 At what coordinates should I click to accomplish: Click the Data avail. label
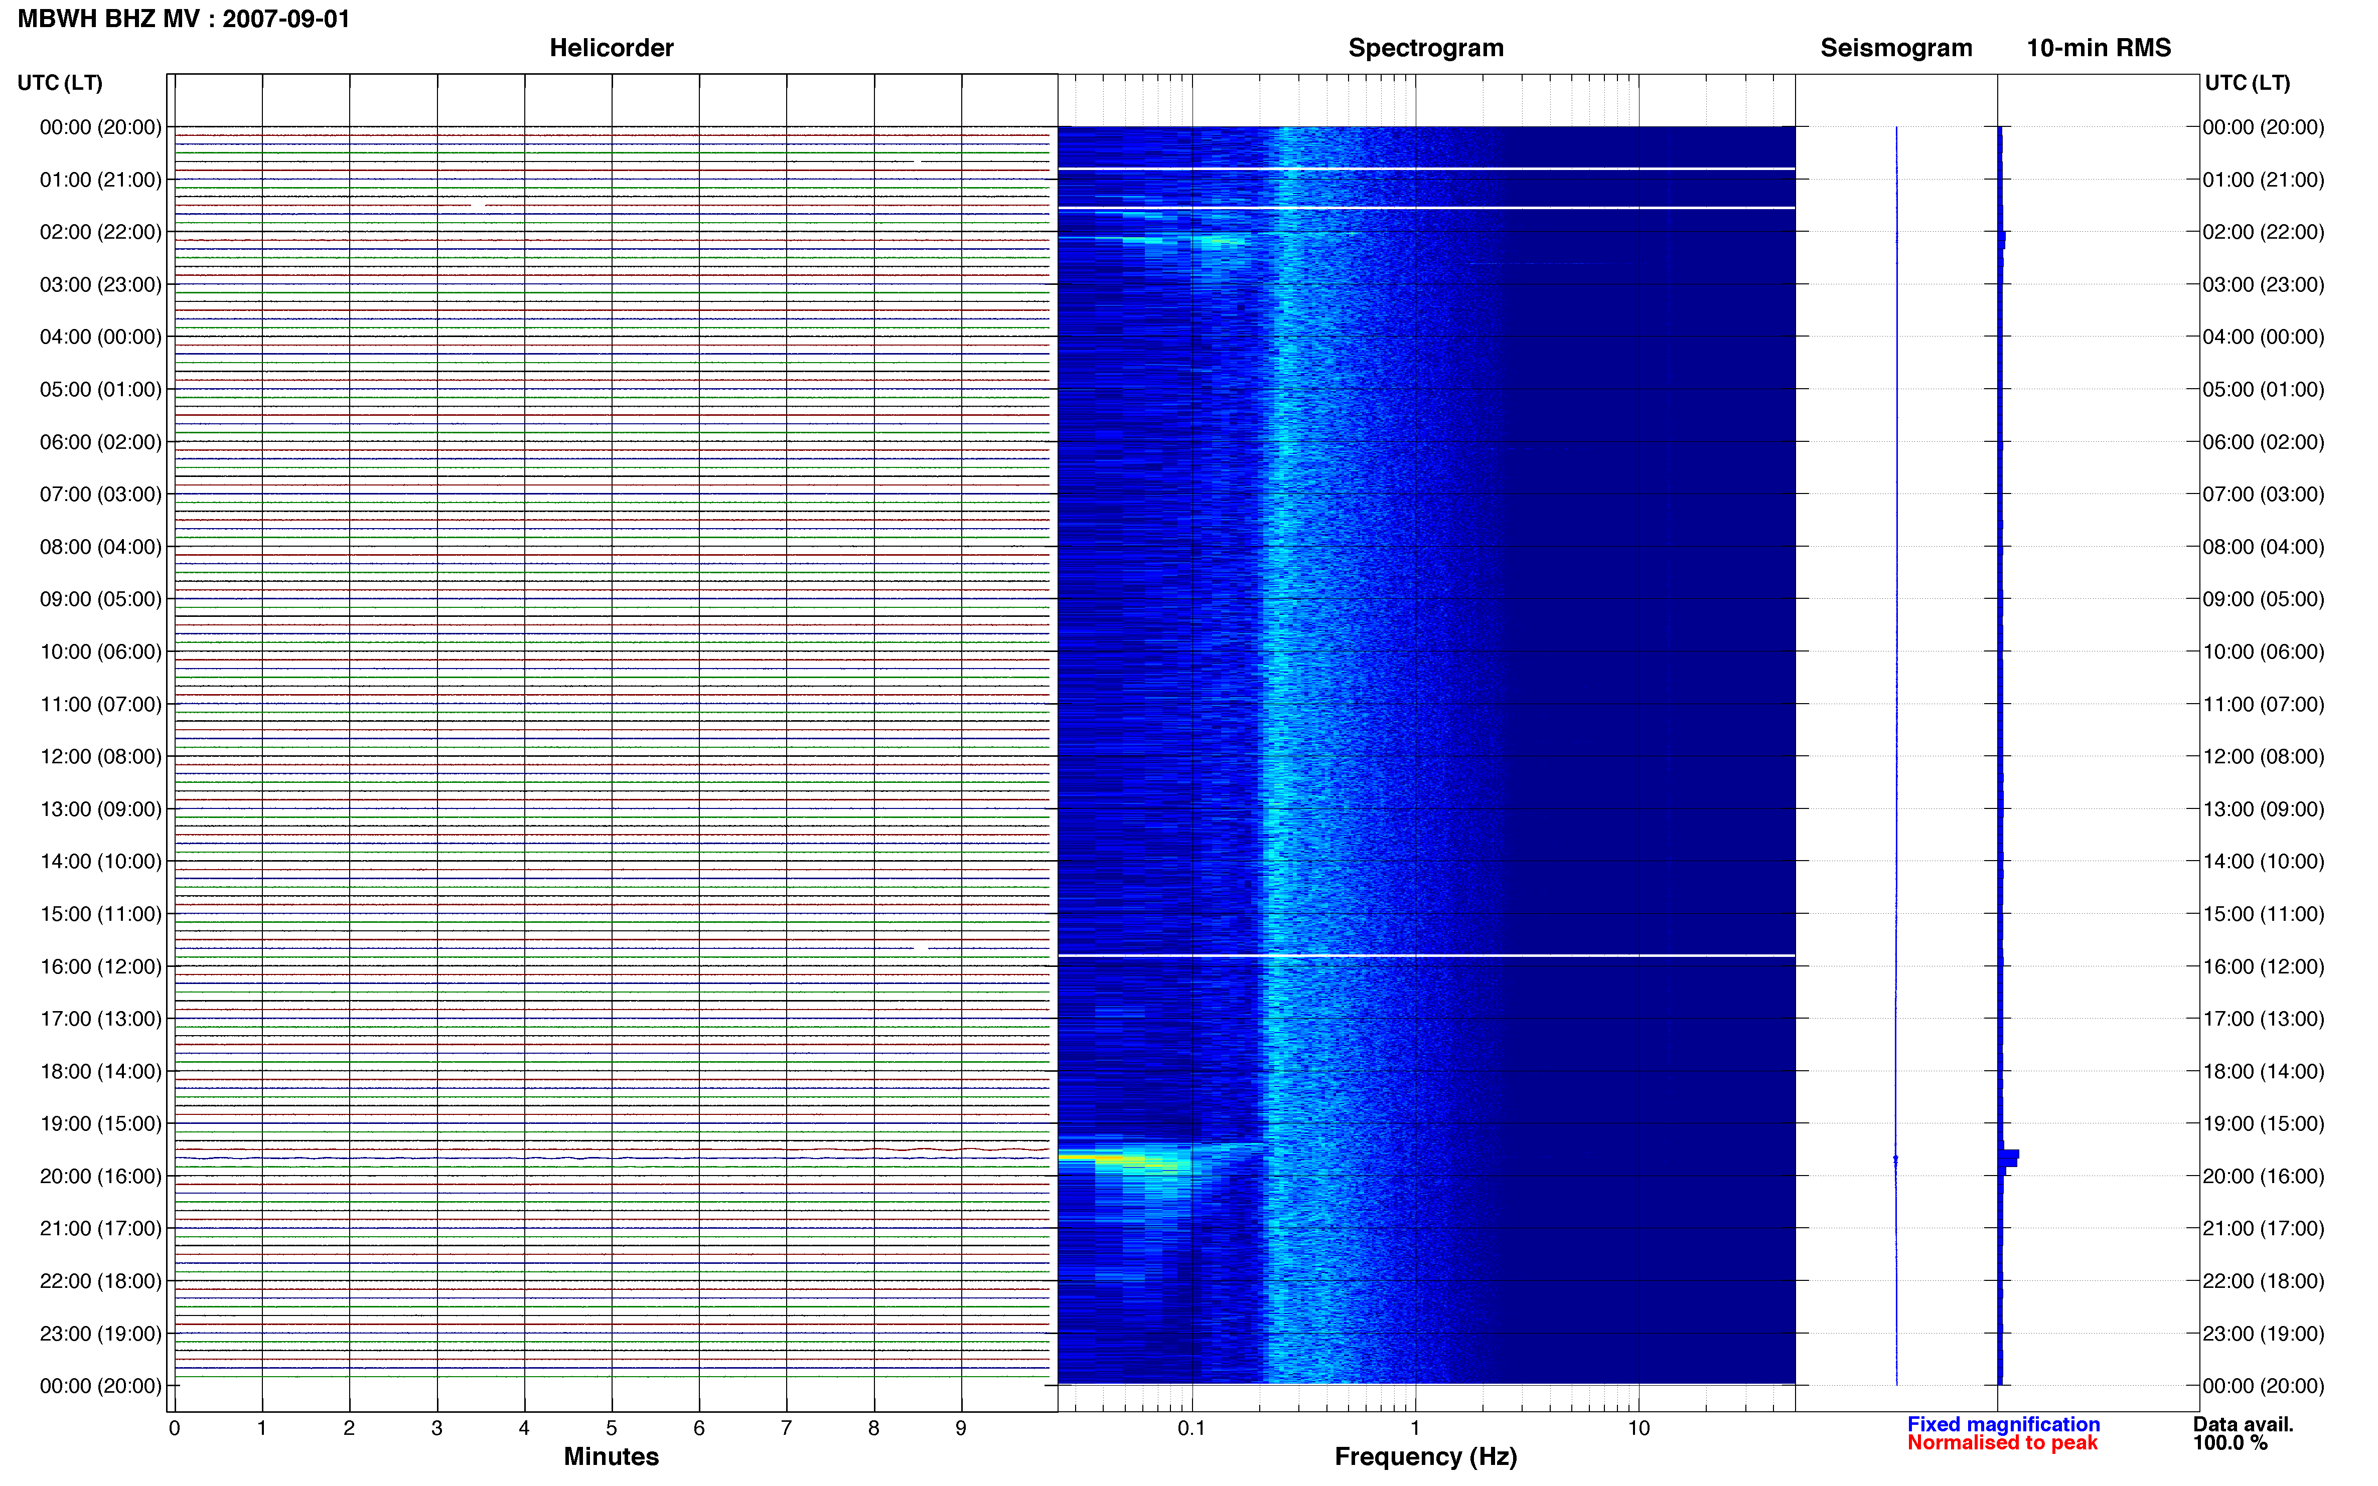(x=2243, y=1424)
